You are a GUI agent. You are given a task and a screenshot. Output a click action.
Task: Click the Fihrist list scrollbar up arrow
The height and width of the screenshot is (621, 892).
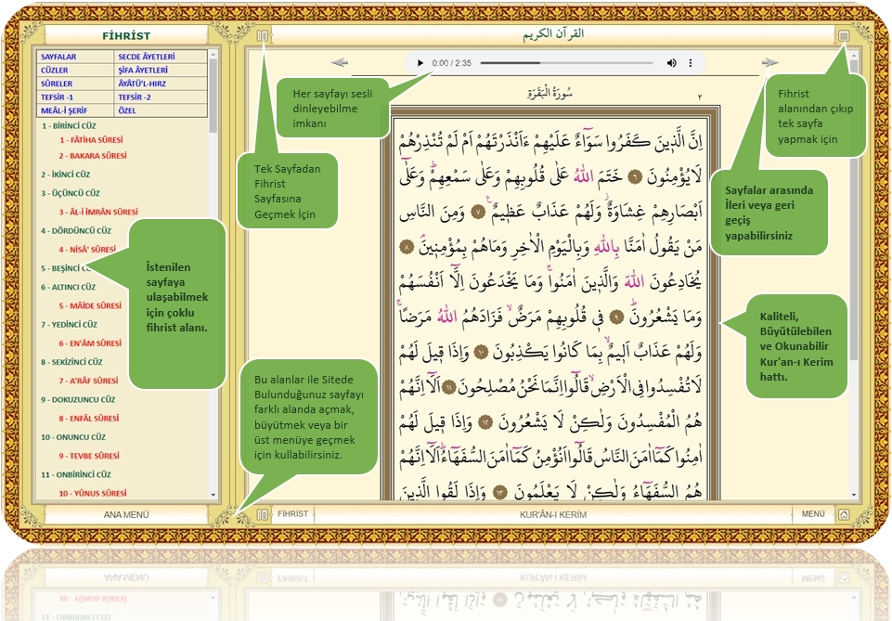213,55
